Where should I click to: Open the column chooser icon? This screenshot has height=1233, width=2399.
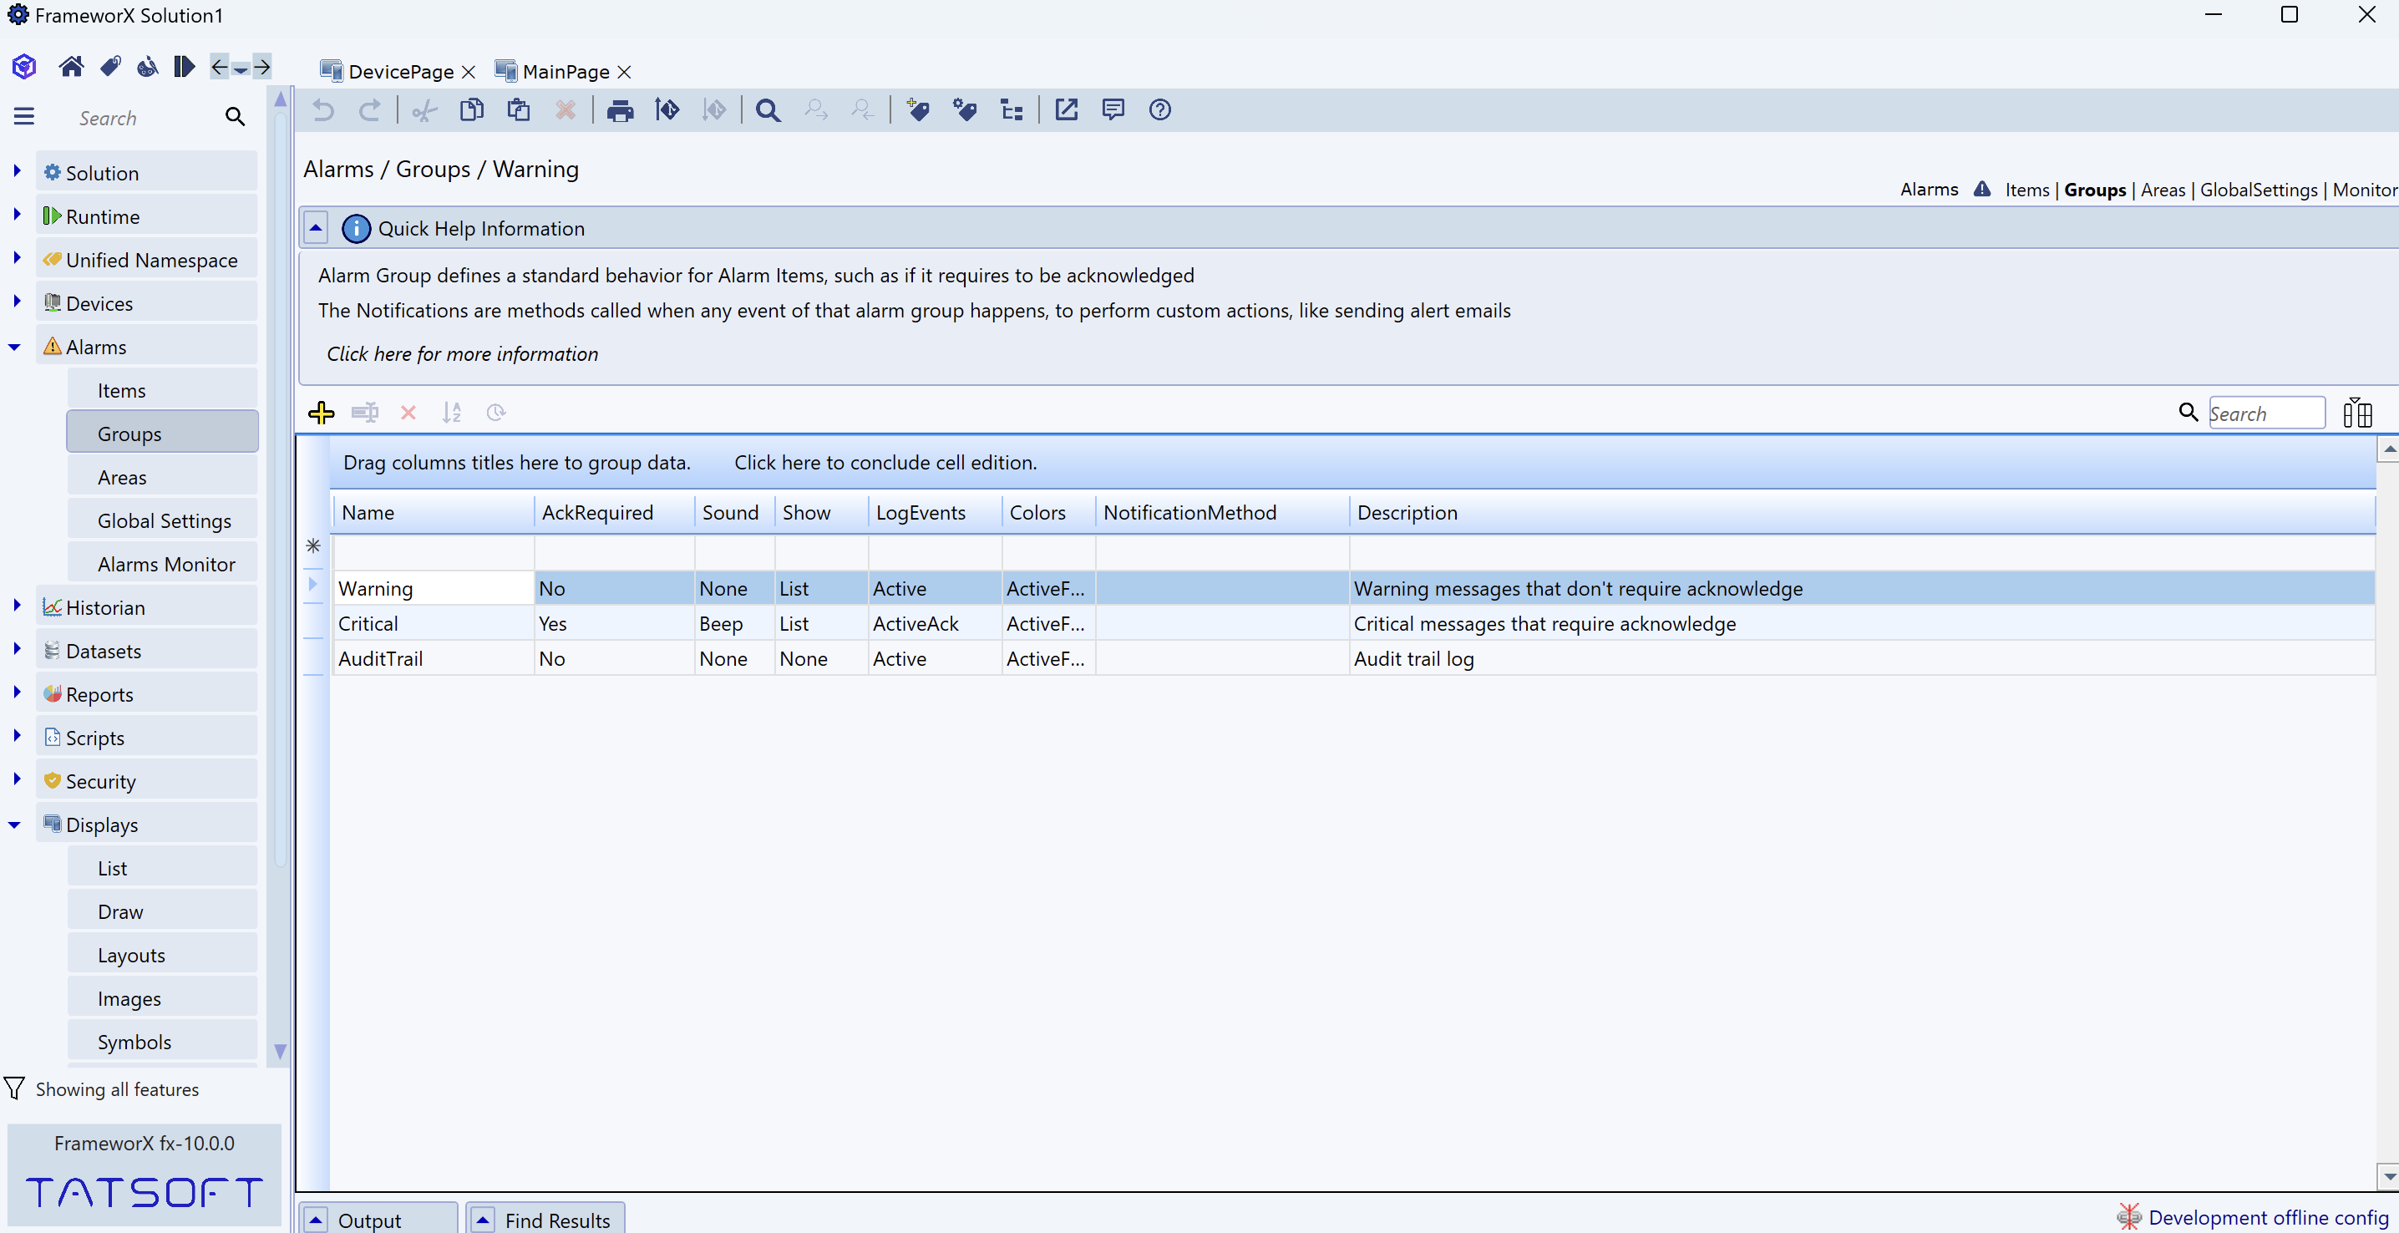point(2357,413)
